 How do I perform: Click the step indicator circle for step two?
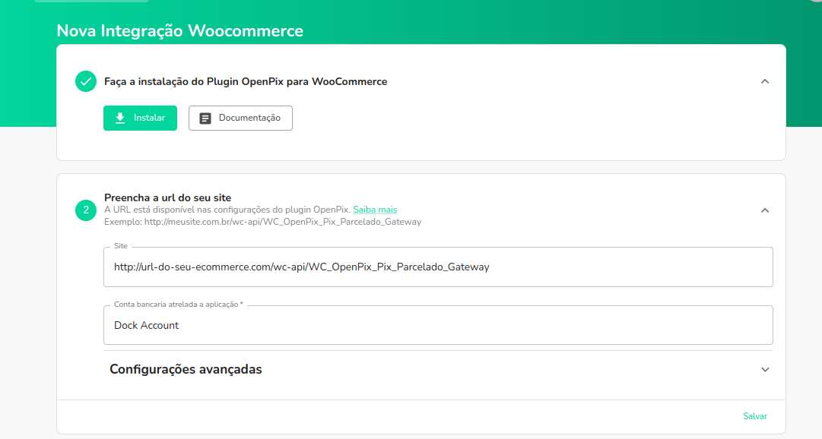pyautogui.click(x=85, y=210)
